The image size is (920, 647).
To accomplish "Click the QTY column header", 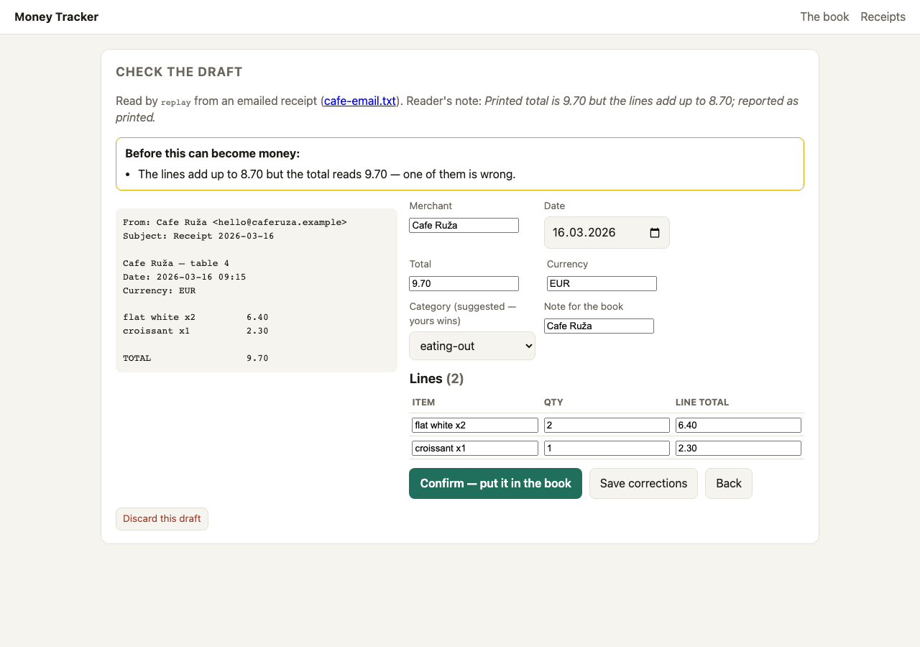I will pos(553,403).
